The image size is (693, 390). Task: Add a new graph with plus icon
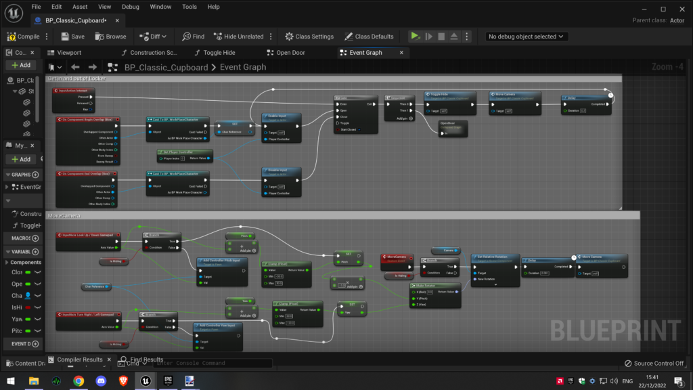pyautogui.click(x=36, y=175)
